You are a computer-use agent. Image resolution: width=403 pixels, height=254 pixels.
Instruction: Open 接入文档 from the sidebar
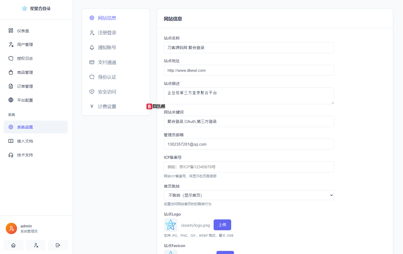tap(25, 141)
